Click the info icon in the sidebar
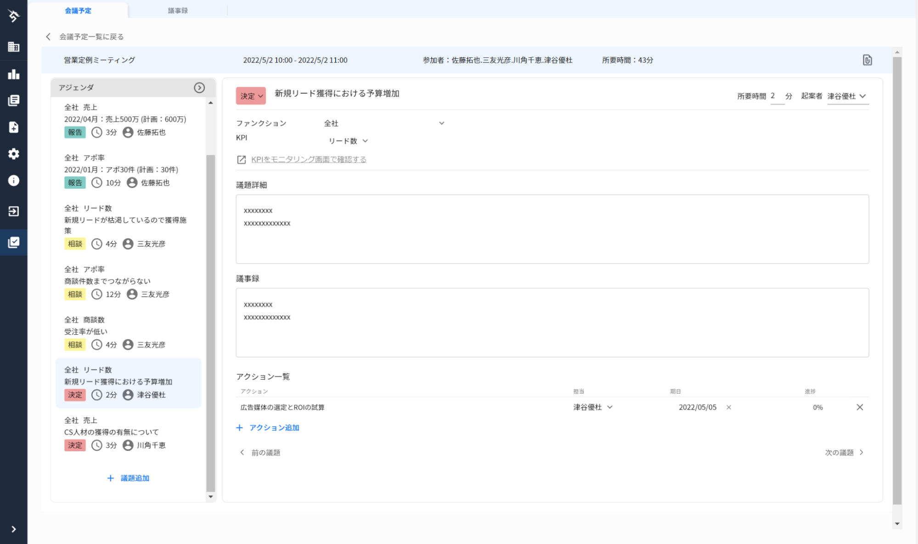 coord(13,180)
